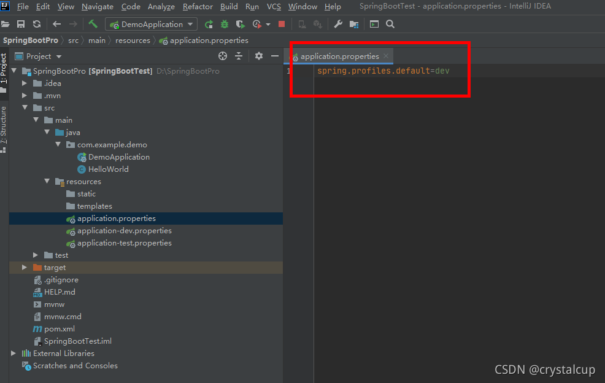Click resources in the breadcrumb path
This screenshot has width=605, height=383.
coord(133,41)
